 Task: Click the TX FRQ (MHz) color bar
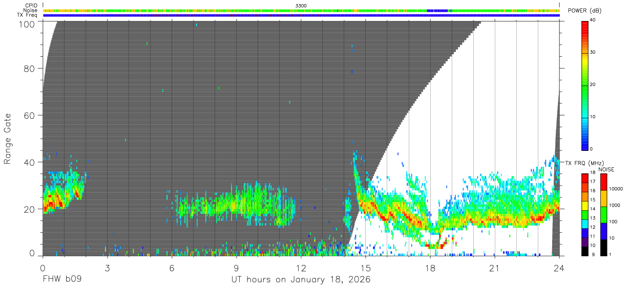point(585,215)
